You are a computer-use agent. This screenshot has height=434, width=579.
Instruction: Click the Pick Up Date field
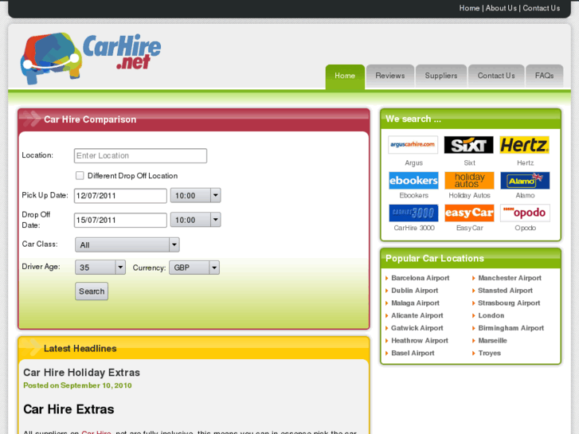(x=120, y=196)
